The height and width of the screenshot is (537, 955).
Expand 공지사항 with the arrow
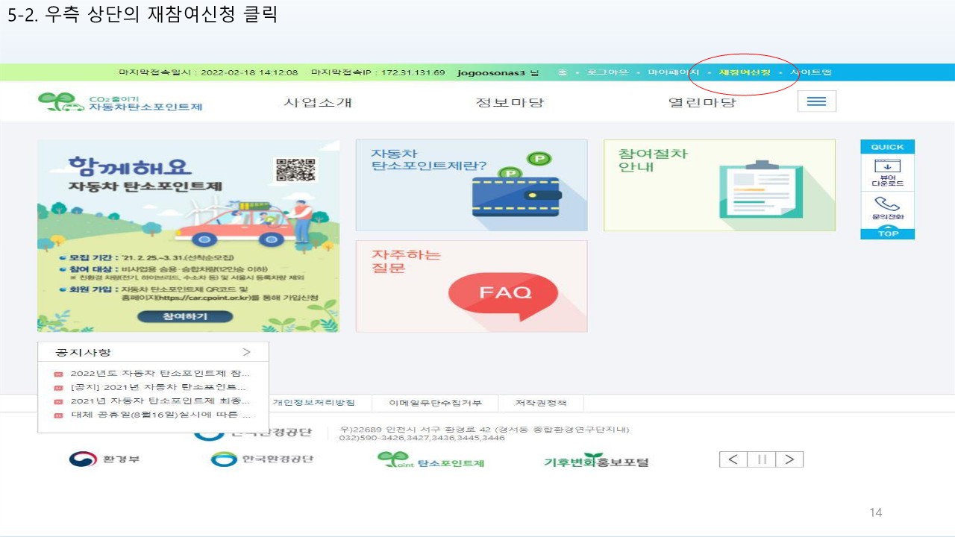coord(246,352)
